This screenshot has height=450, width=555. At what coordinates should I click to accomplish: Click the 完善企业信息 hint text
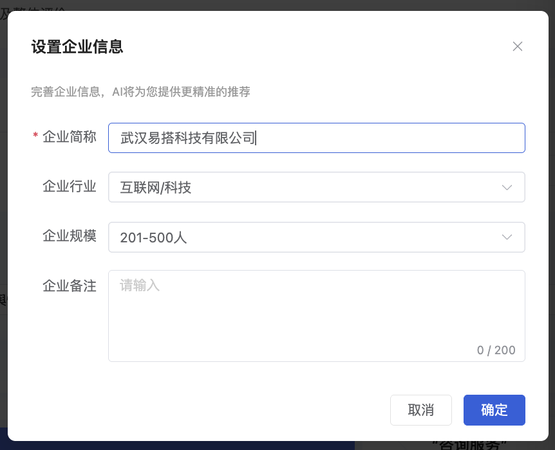pos(140,92)
